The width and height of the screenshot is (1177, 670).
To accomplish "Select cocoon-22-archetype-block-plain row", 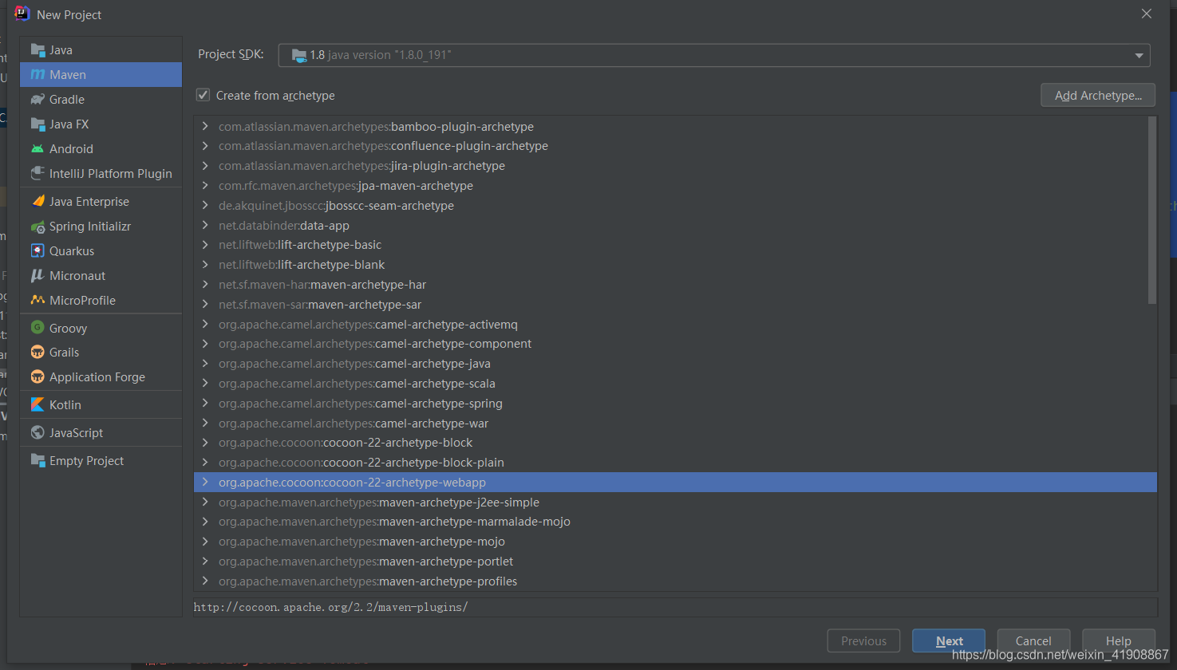I will tap(675, 463).
